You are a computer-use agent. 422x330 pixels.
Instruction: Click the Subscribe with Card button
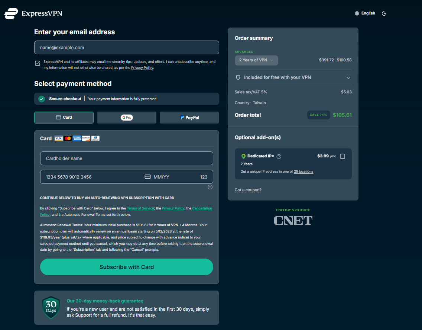coord(126,267)
